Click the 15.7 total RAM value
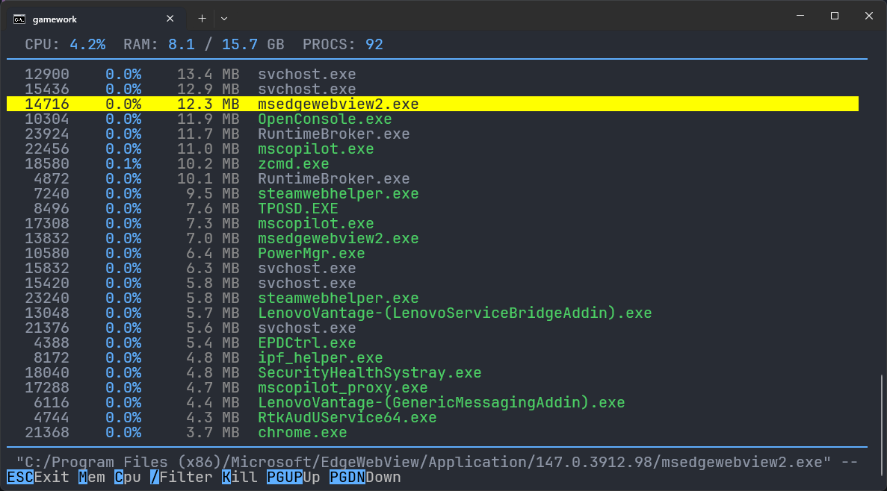This screenshot has width=887, height=491. pyautogui.click(x=239, y=45)
